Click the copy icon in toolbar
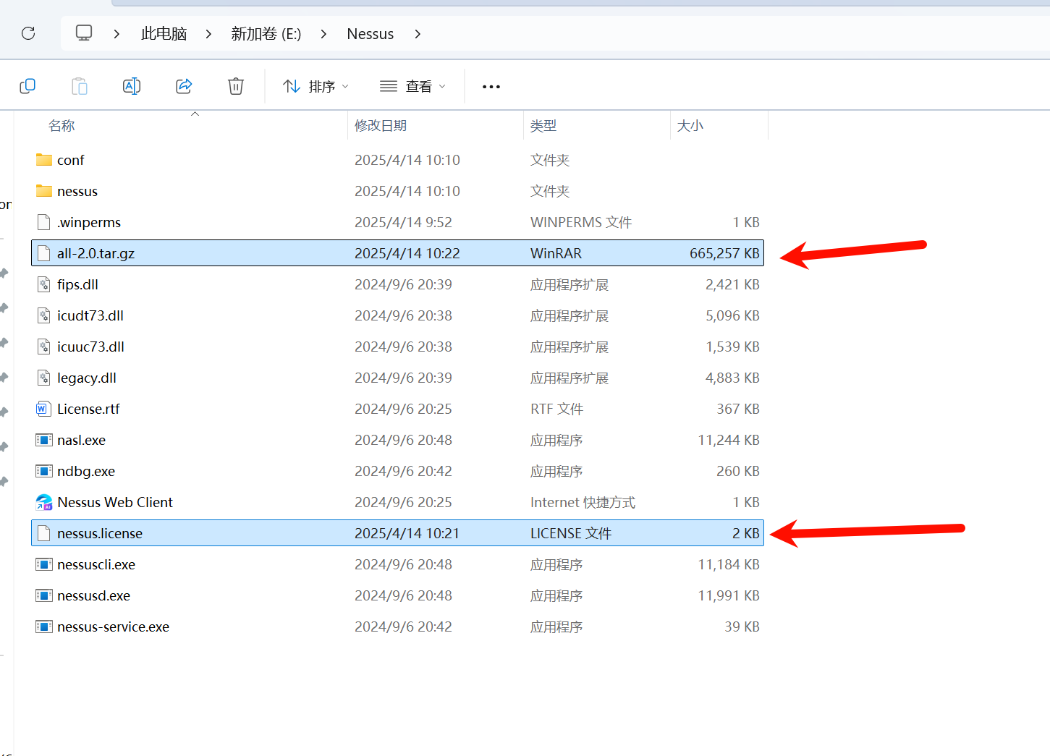1050x756 pixels. coord(27,86)
